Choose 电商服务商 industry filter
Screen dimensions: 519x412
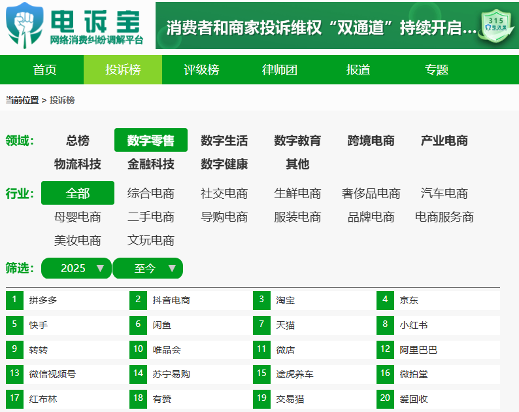pyautogui.click(x=444, y=217)
